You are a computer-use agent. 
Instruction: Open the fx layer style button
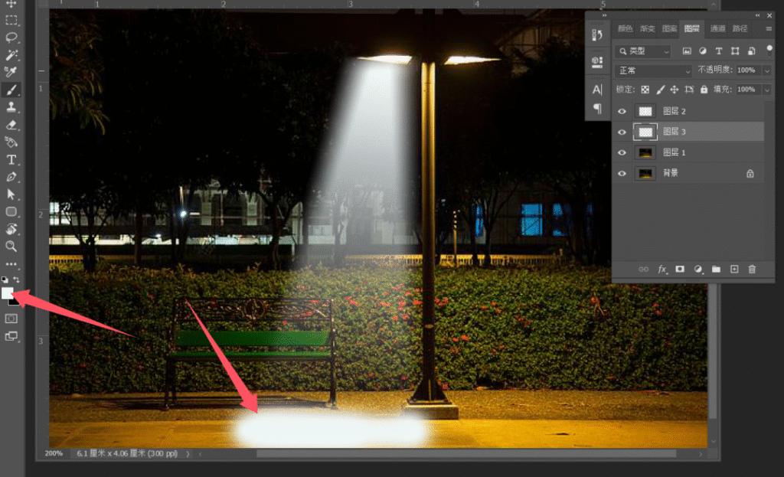662,270
